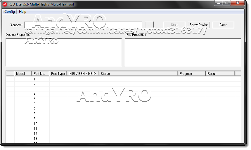Click the Status column header
The height and width of the screenshot is (150, 251).
pyautogui.click(x=138, y=74)
